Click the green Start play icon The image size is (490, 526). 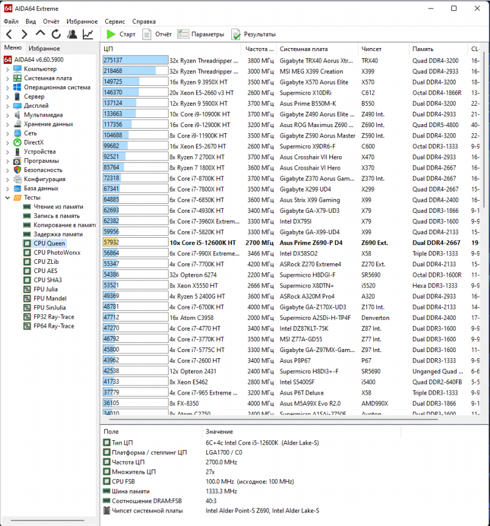[x=111, y=34]
